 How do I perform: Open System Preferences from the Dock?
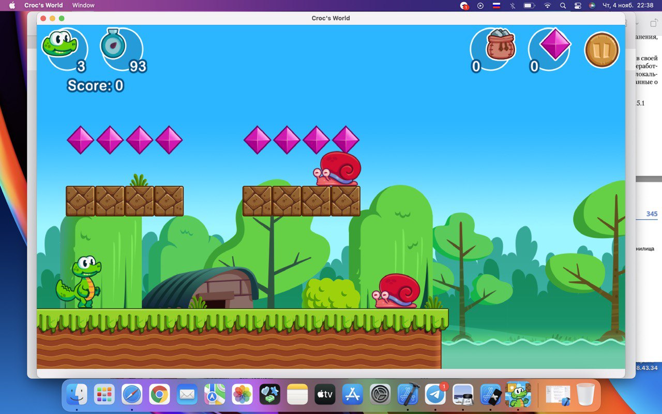coord(380,395)
